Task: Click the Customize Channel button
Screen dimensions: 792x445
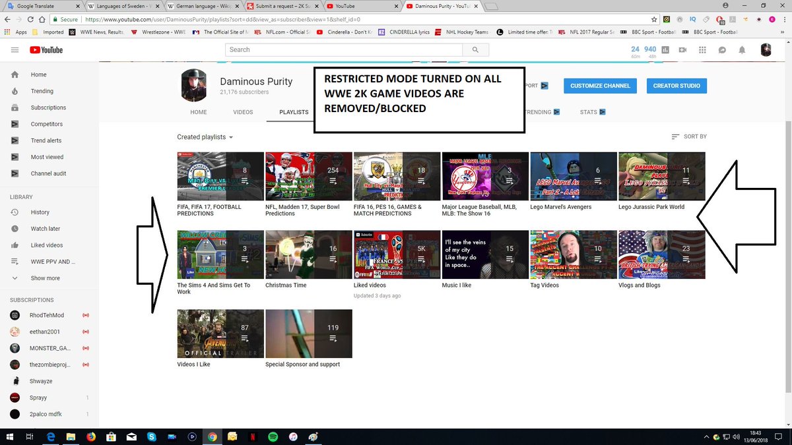Action: [601, 86]
